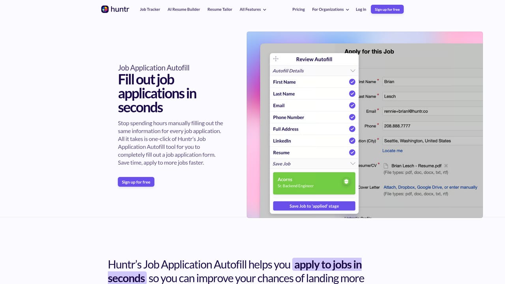The image size is (505, 284).
Task: Toggle the Email checkmark
Action: click(x=352, y=105)
